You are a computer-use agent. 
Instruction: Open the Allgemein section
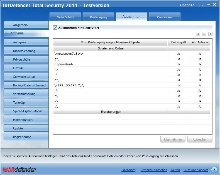click(x=26, y=25)
